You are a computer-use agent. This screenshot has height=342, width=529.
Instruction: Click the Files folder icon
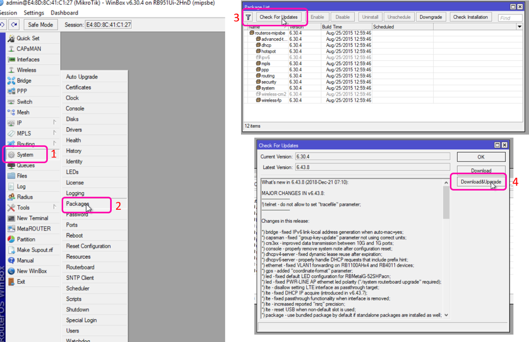tap(11, 176)
